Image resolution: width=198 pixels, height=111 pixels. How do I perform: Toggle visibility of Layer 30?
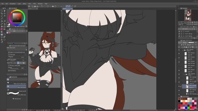pyautogui.click(x=179, y=71)
